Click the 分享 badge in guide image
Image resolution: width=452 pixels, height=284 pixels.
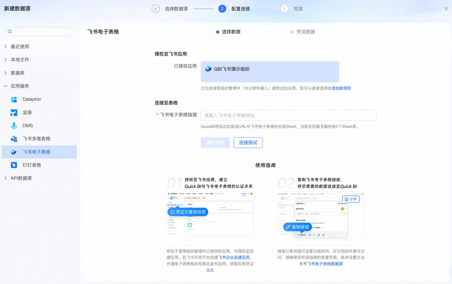tap(351, 199)
